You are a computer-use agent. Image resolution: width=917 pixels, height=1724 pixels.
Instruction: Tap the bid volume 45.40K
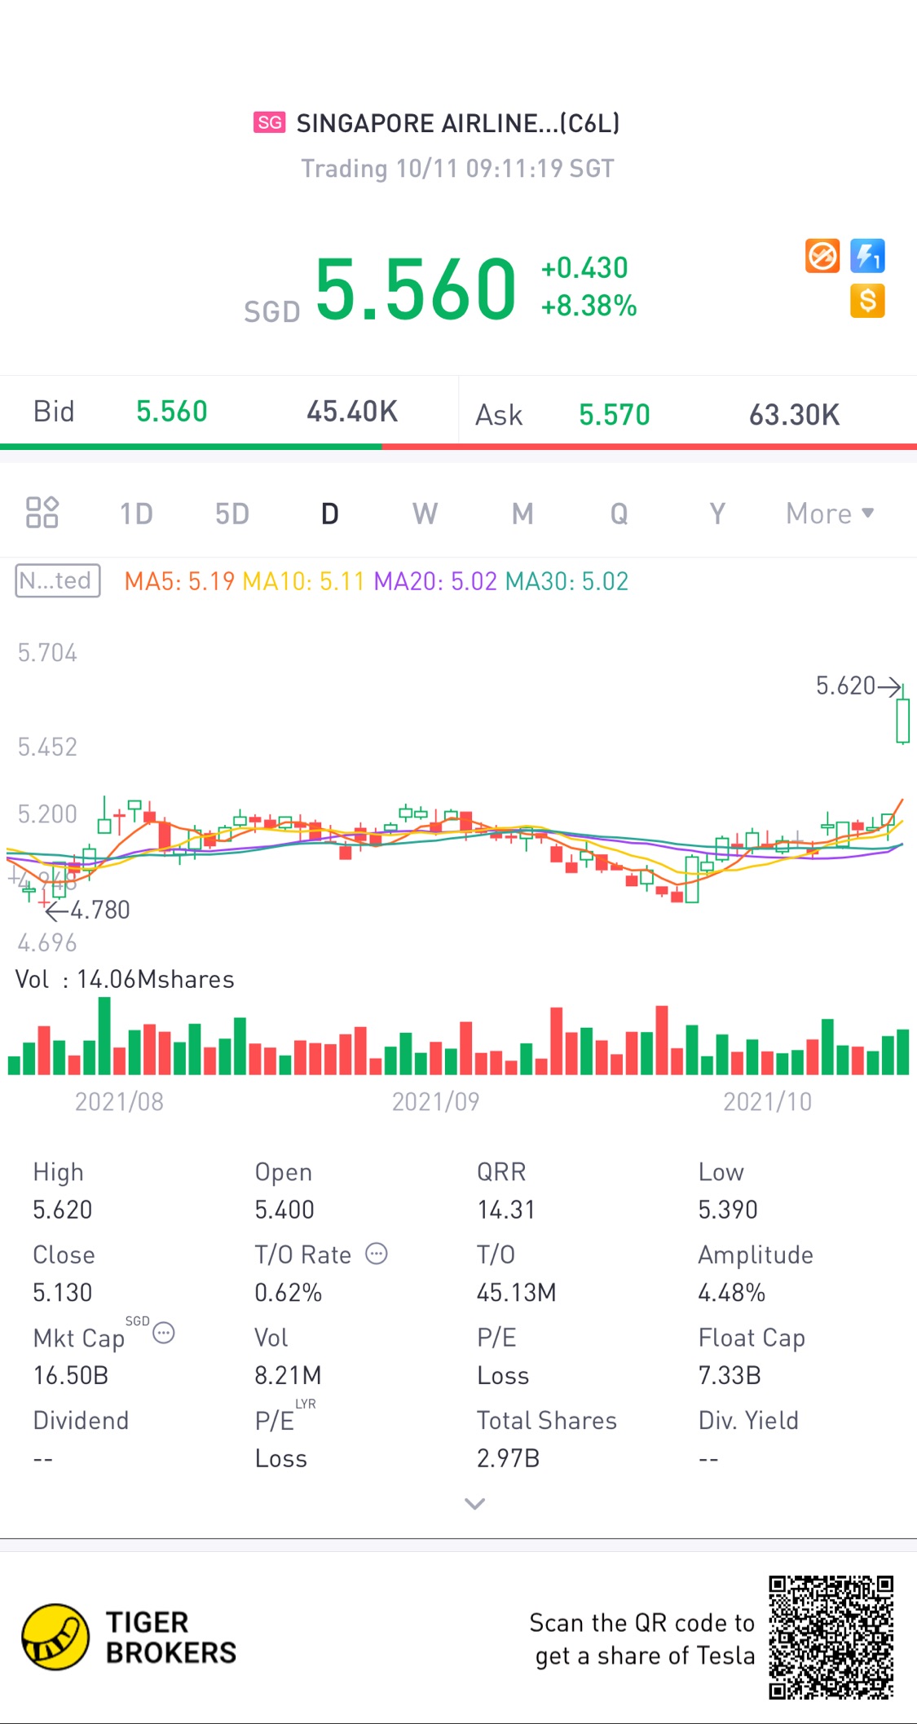tap(352, 412)
